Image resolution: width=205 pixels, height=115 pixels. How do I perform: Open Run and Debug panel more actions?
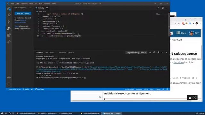(30, 8)
